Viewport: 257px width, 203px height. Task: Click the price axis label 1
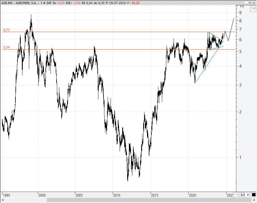240,157
